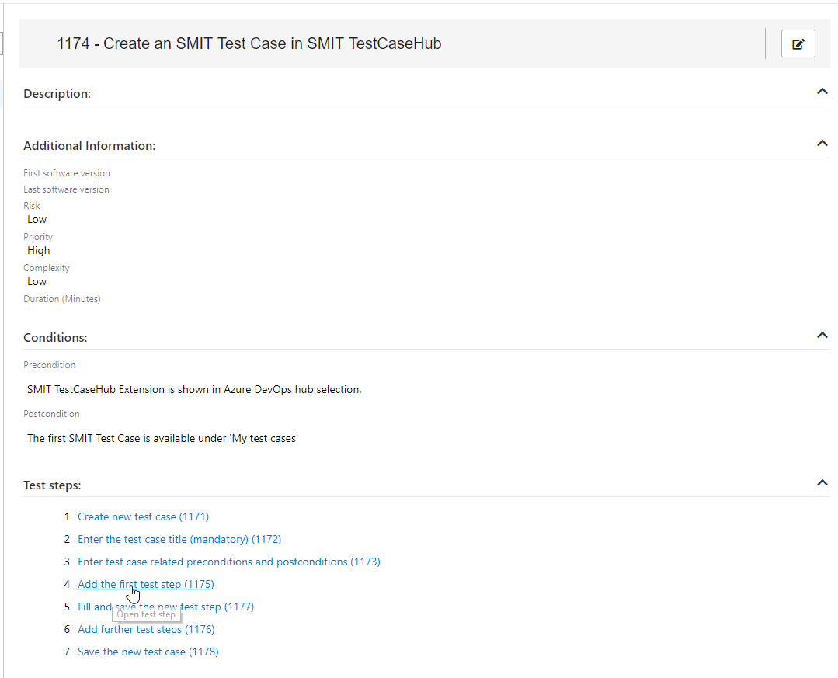The width and height of the screenshot is (838, 678).
Task: Collapse the Conditions section chevron
Action: (822, 335)
